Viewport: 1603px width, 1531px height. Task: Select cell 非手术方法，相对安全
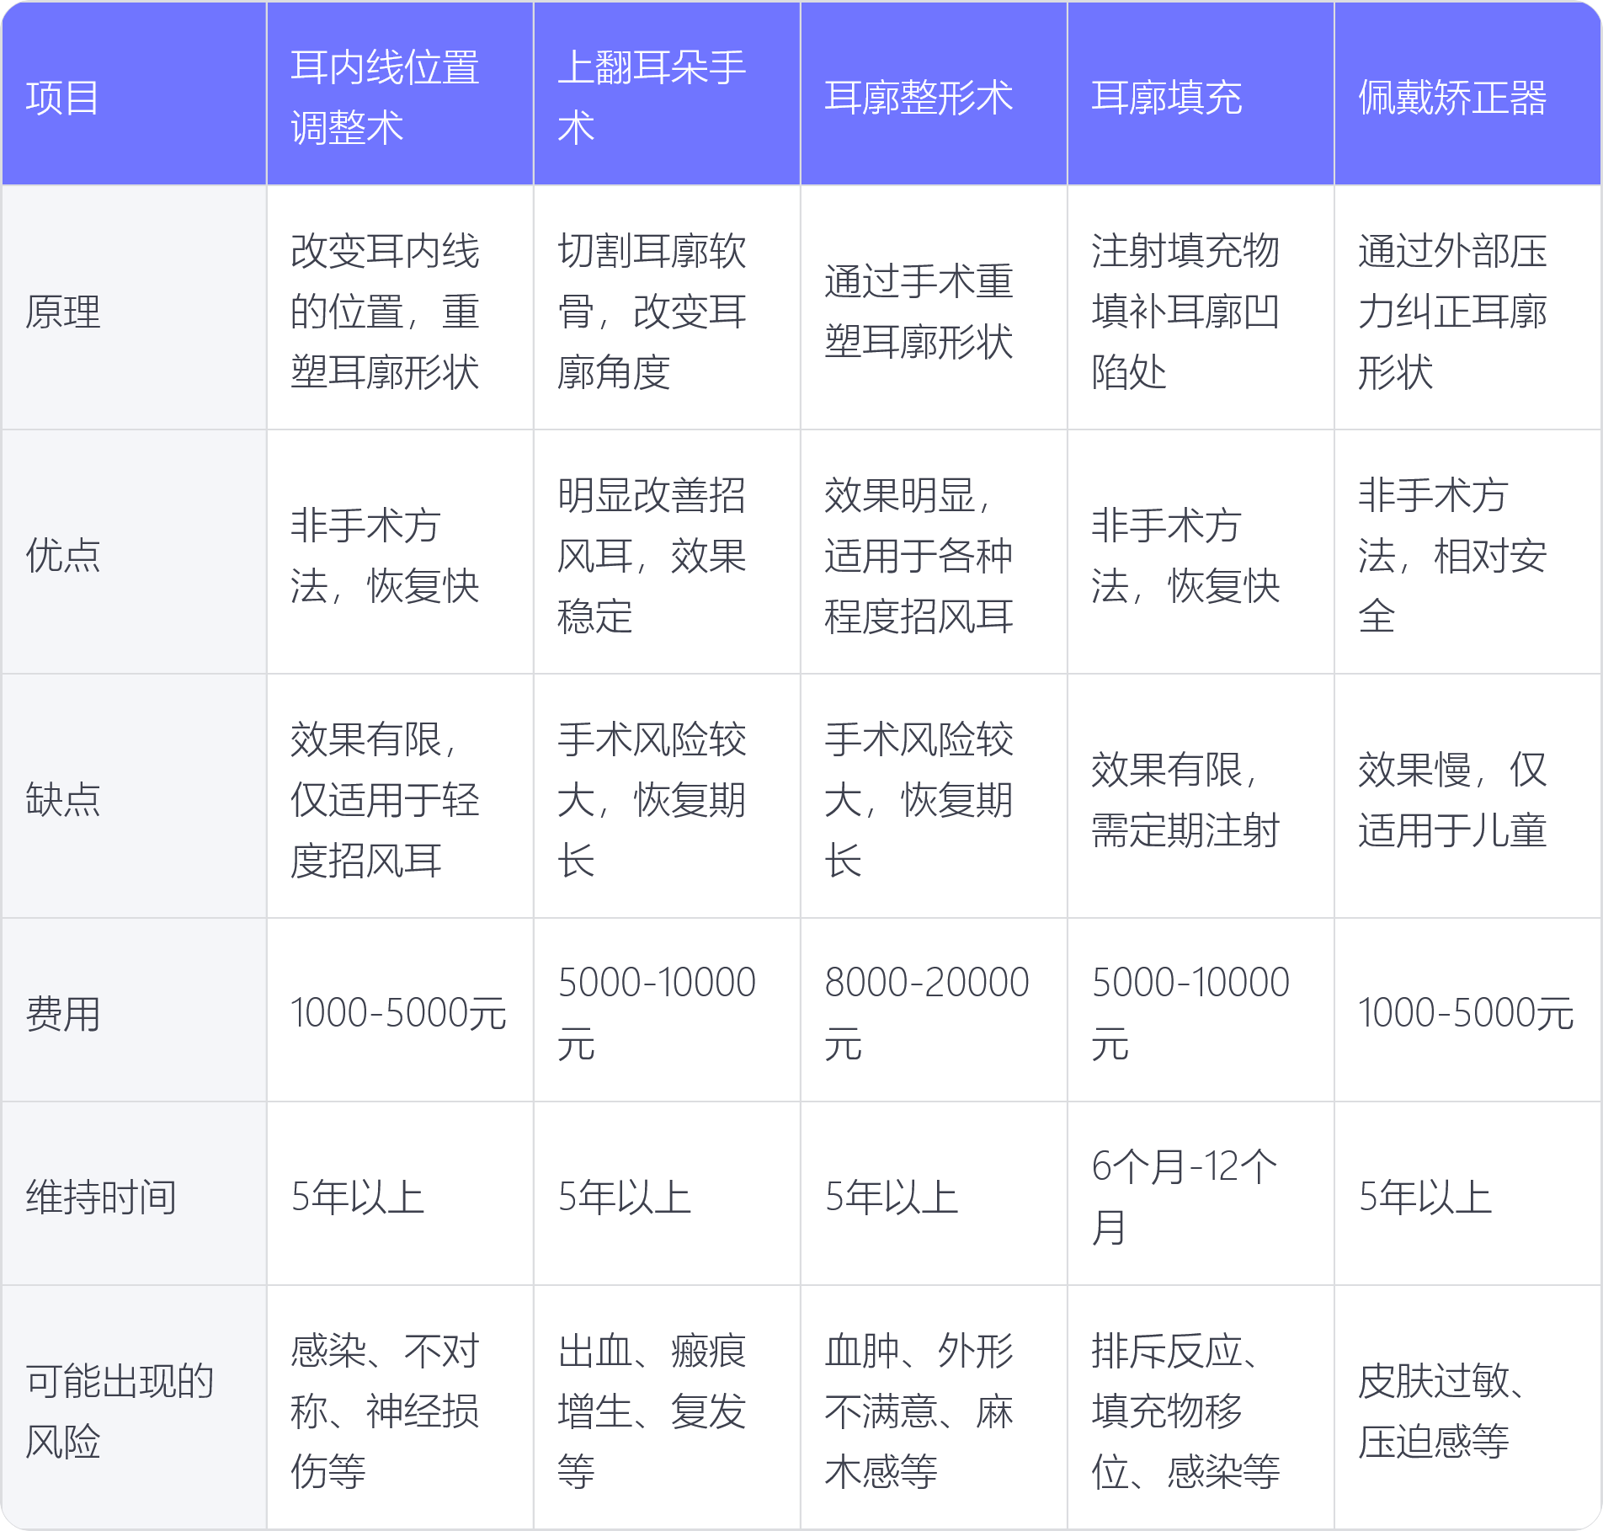[x=1467, y=552]
